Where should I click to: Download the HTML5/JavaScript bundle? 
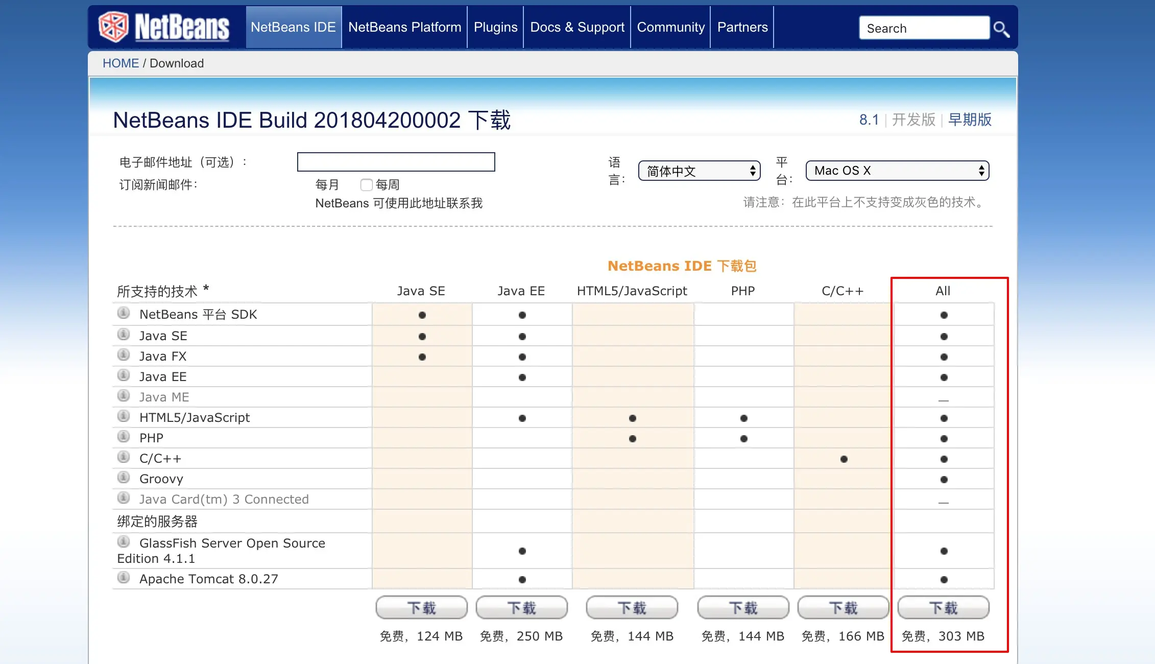coord(632,608)
